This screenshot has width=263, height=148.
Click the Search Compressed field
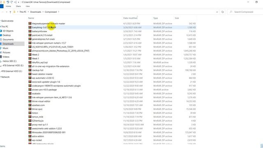(245, 12)
